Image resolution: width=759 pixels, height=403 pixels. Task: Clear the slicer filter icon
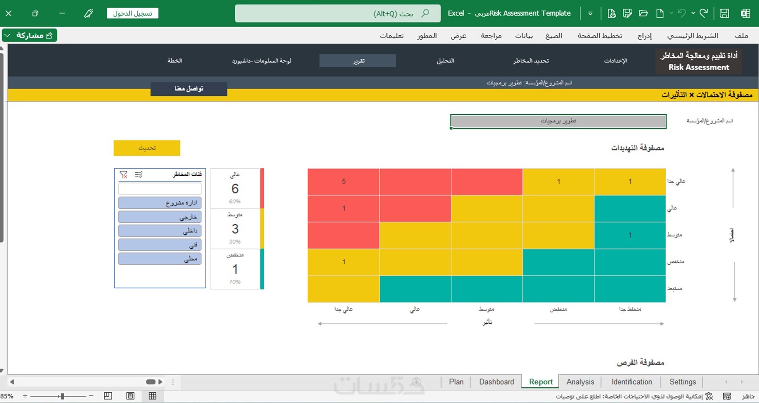click(124, 174)
